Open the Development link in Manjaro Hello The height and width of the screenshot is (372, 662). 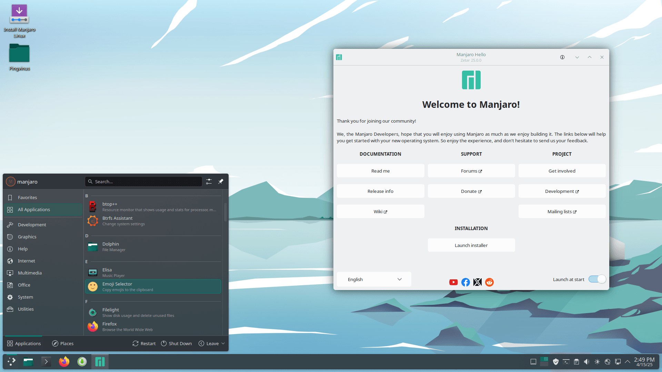pyautogui.click(x=562, y=191)
